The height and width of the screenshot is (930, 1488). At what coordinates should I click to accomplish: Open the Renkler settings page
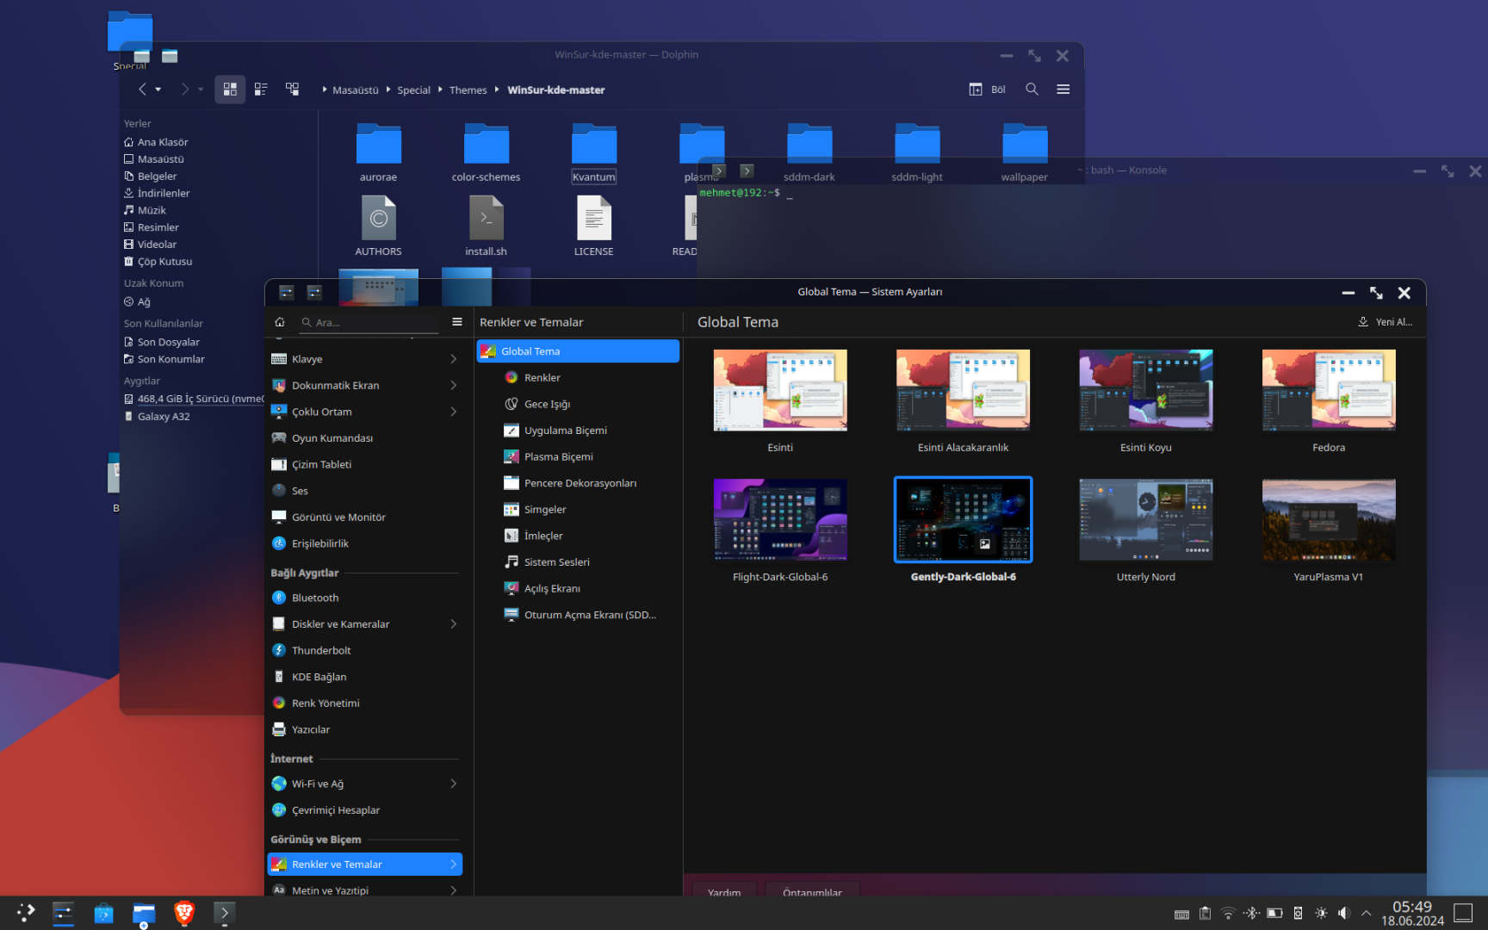point(542,378)
